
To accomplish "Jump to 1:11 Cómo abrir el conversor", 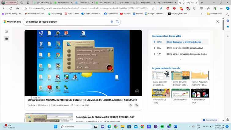I will 180,54.
